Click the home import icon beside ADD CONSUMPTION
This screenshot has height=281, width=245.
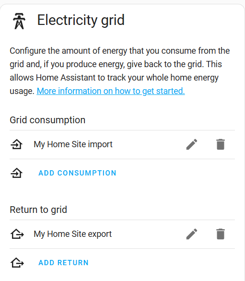click(16, 173)
